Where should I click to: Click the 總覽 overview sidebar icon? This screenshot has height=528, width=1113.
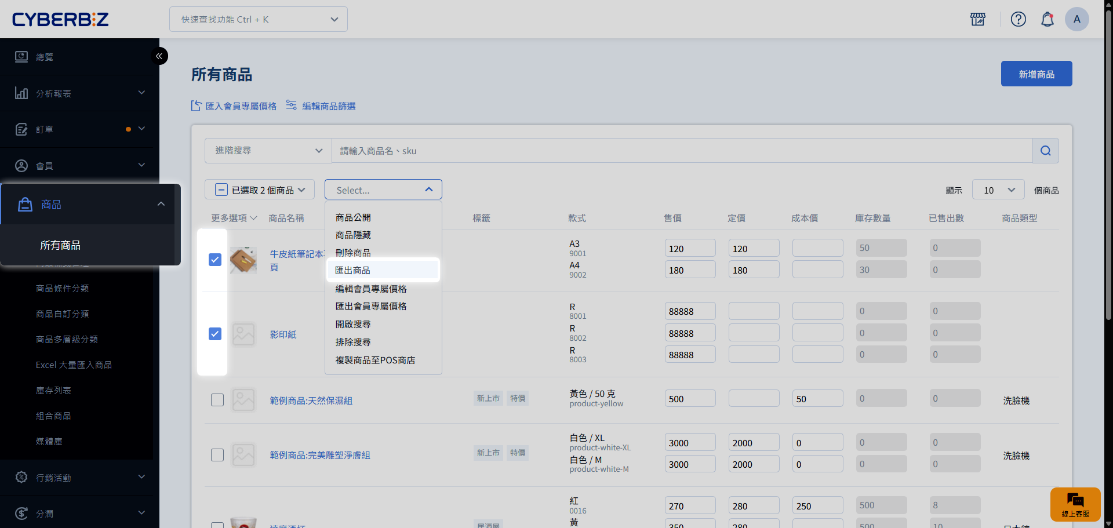tap(21, 57)
